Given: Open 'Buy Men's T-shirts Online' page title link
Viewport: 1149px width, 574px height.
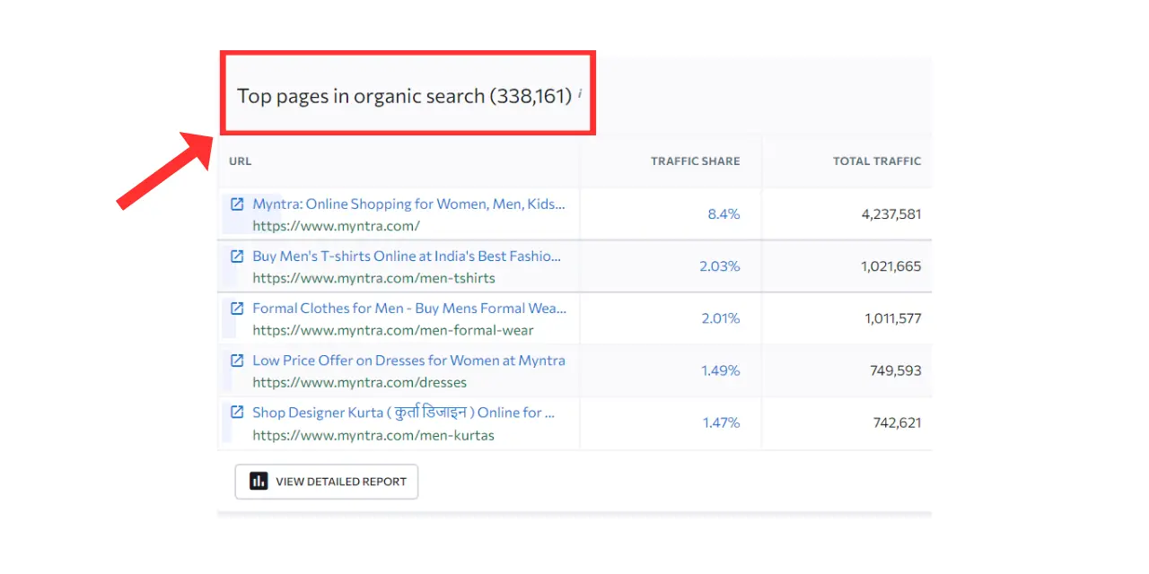Looking at the screenshot, I should [407, 257].
